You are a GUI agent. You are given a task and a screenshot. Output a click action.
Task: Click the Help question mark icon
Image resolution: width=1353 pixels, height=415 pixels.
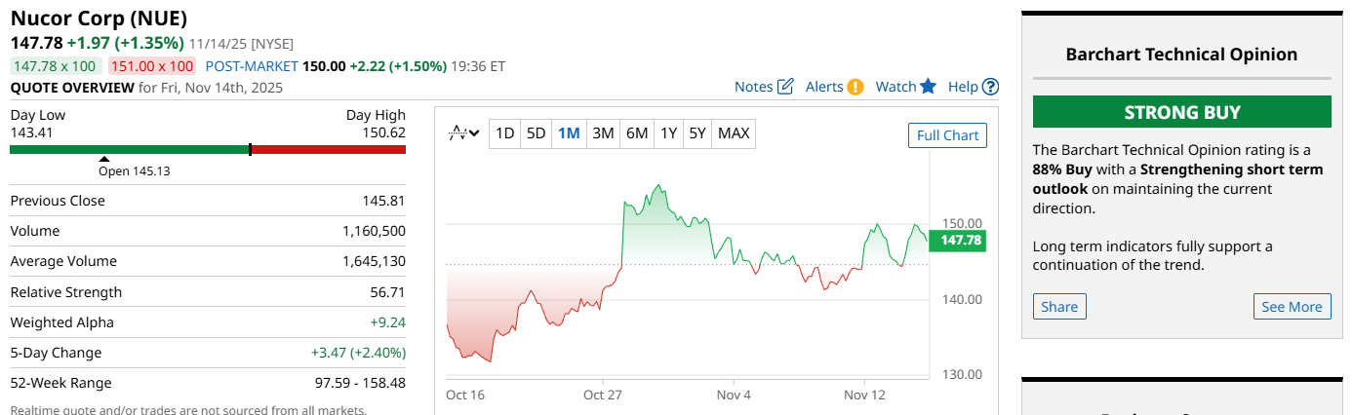990,87
